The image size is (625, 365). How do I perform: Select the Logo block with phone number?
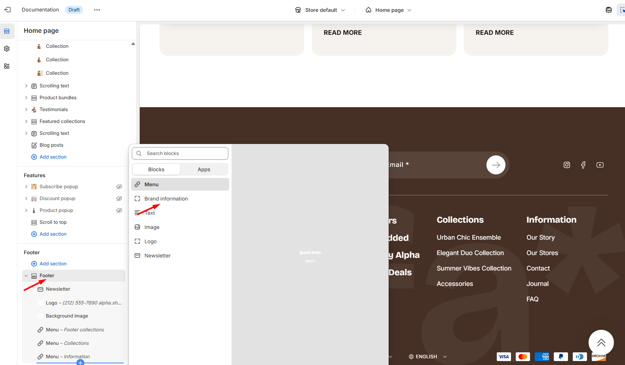tap(84, 303)
